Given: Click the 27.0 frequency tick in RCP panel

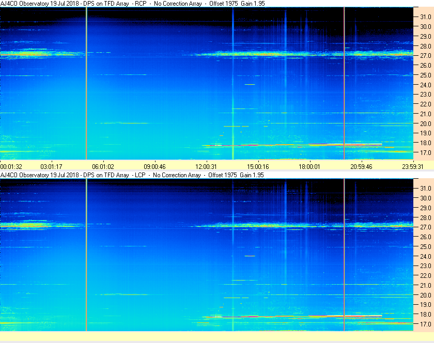Looking at the screenshot, I should coord(426,56).
